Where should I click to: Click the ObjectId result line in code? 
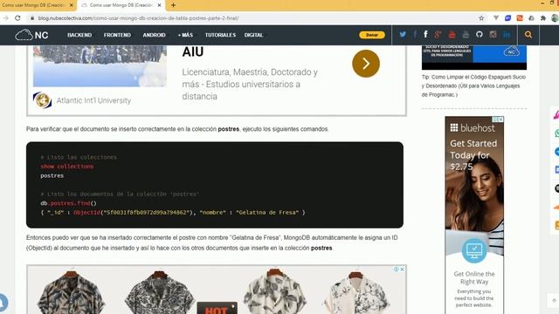pos(173,213)
